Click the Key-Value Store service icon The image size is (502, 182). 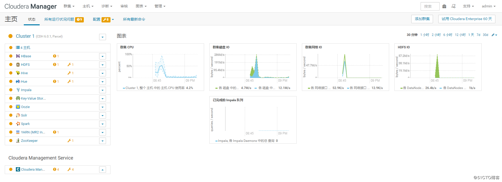click(18, 98)
